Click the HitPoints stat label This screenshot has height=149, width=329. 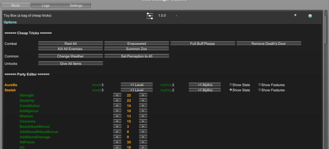[x=27, y=142]
